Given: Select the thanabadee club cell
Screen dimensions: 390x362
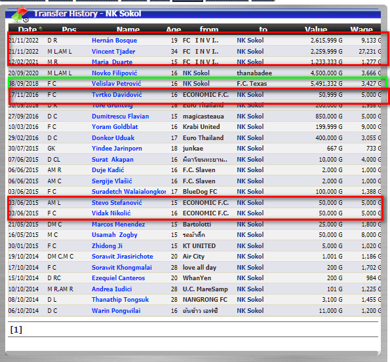Looking at the screenshot, I should tap(254, 73).
